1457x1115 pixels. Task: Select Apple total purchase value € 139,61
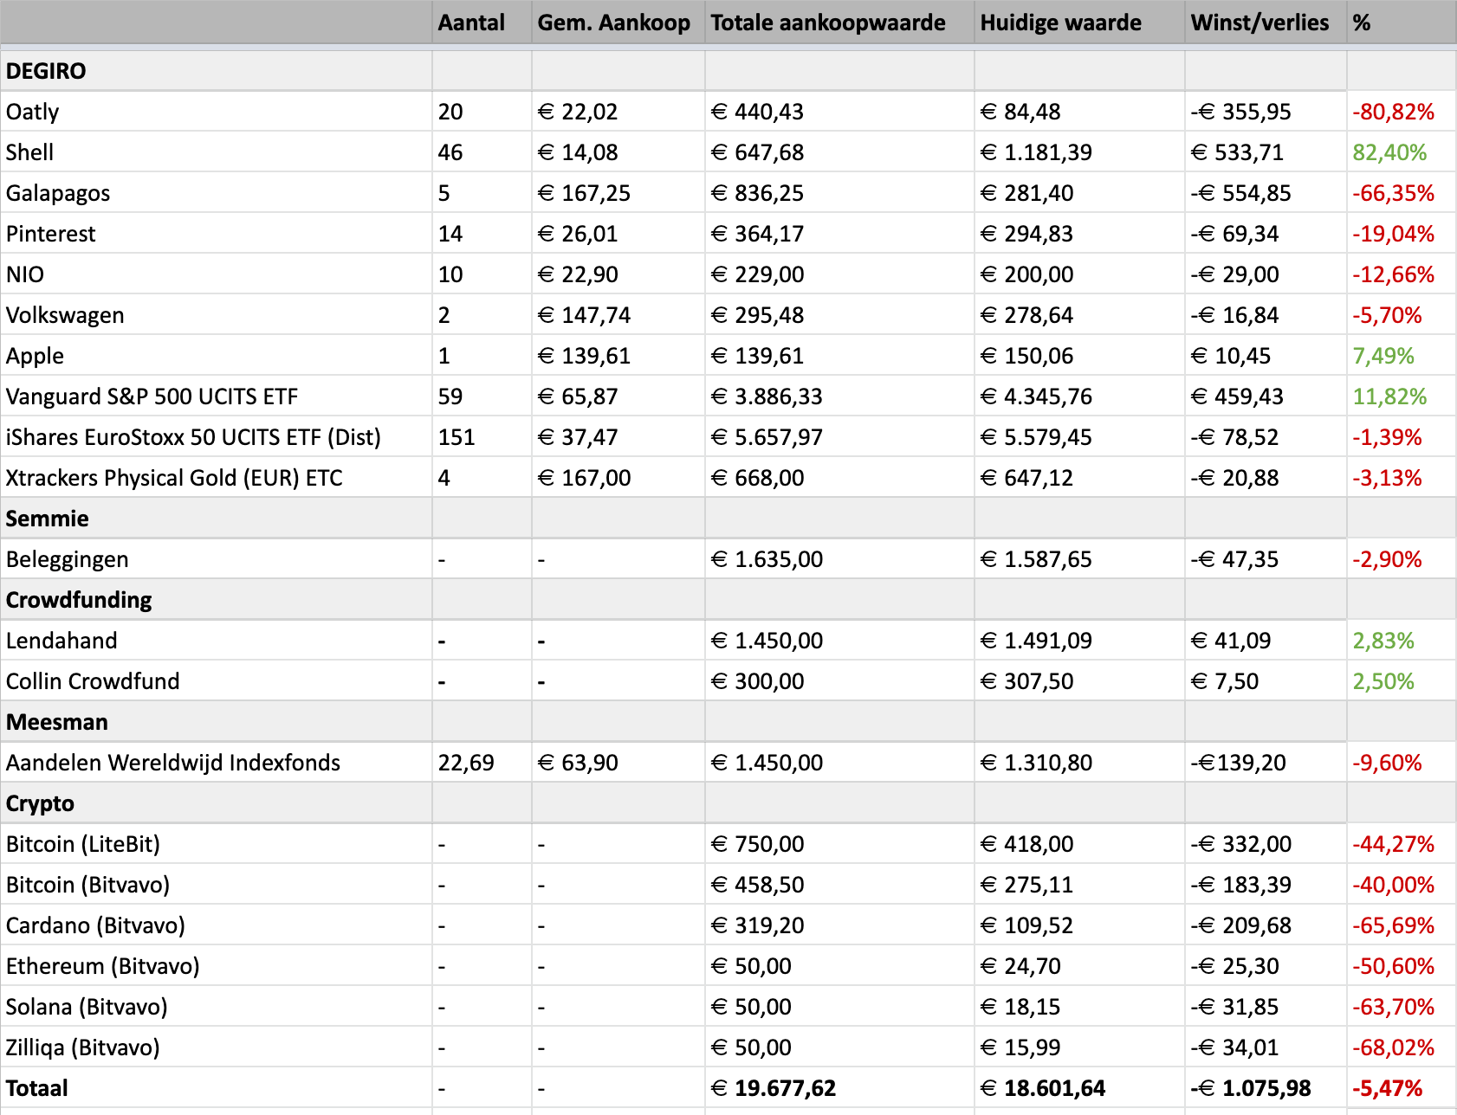(x=840, y=356)
